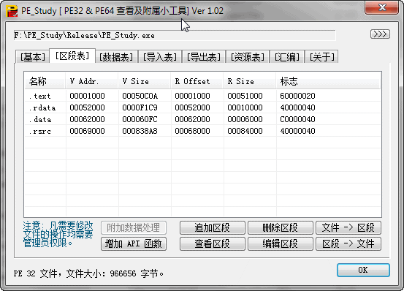Click the >>> browse button

pos(380,34)
